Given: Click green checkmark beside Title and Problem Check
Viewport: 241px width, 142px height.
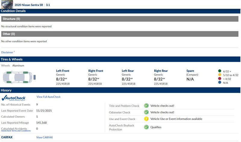Looking at the screenshot, I should pos(146,106).
